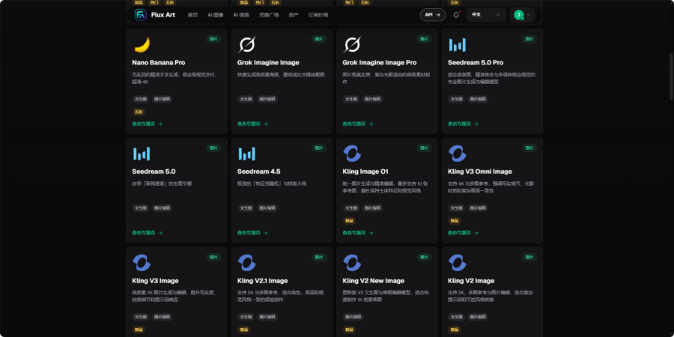This screenshot has height=337, width=674.
Task: Click the 文生图 tag on Seedream 5.0 Pro
Action: click(x=457, y=99)
